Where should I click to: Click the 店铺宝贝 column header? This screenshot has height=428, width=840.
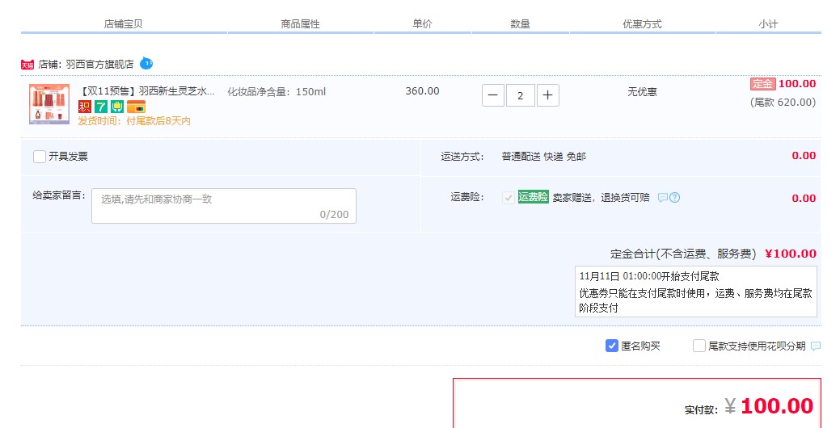pyautogui.click(x=123, y=24)
